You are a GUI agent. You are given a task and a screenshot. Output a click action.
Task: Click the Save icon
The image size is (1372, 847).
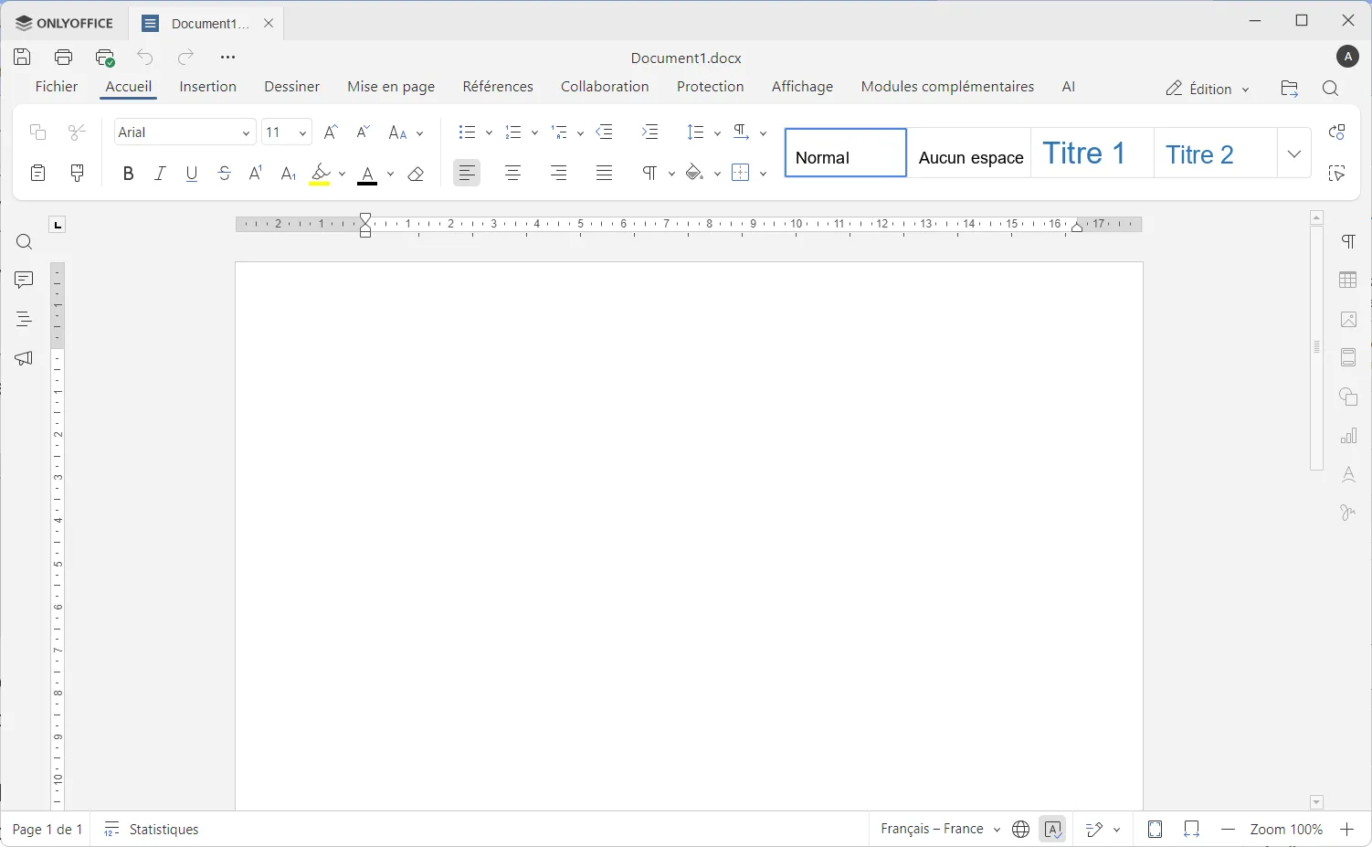coord(22,57)
